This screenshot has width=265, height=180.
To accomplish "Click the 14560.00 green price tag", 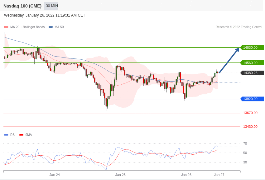I will (252, 63).
